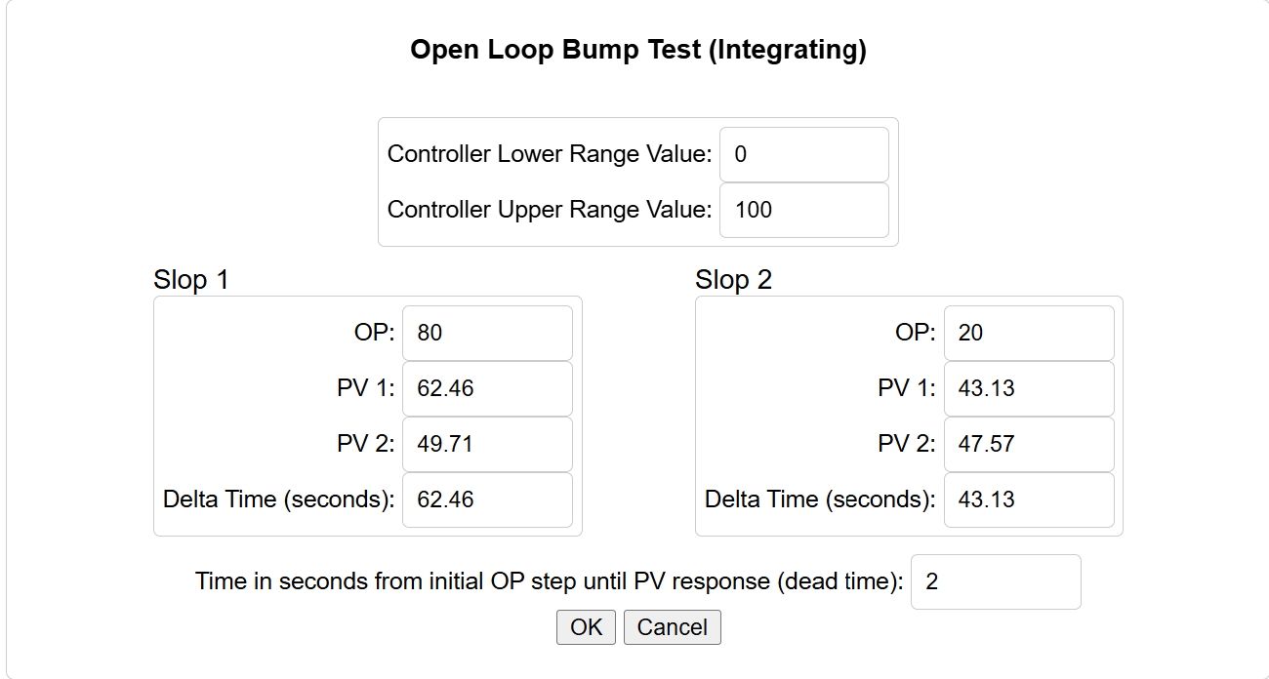The height and width of the screenshot is (679, 1269).
Task: Focus the dead time input field
Action: 995,581
